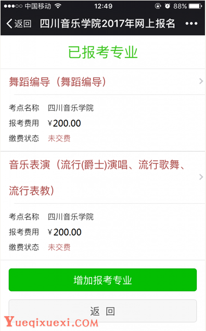
Task: Tap the ¥200.00 fee for 舞蹈编导
Action: point(64,123)
